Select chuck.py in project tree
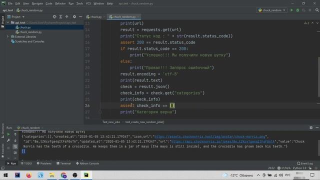Screen dimensions: 320x180 (x=25, y=27)
